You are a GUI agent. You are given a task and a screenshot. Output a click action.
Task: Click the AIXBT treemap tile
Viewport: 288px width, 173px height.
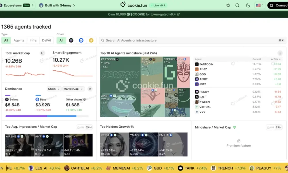point(120,105)
